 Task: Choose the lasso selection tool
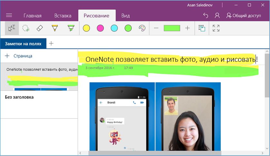click(x=26, y=28)
